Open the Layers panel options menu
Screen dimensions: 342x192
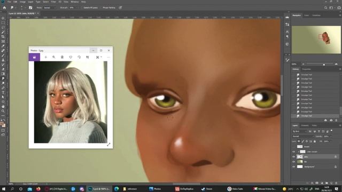(340, 126)
